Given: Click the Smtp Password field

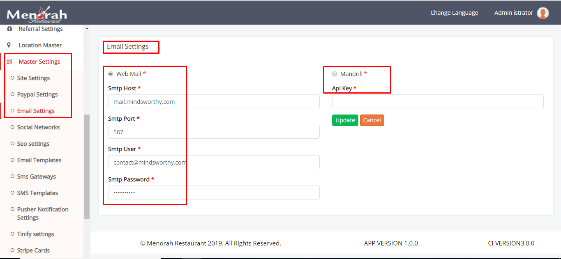Looking at the screenshot, I should click(214, 193).
